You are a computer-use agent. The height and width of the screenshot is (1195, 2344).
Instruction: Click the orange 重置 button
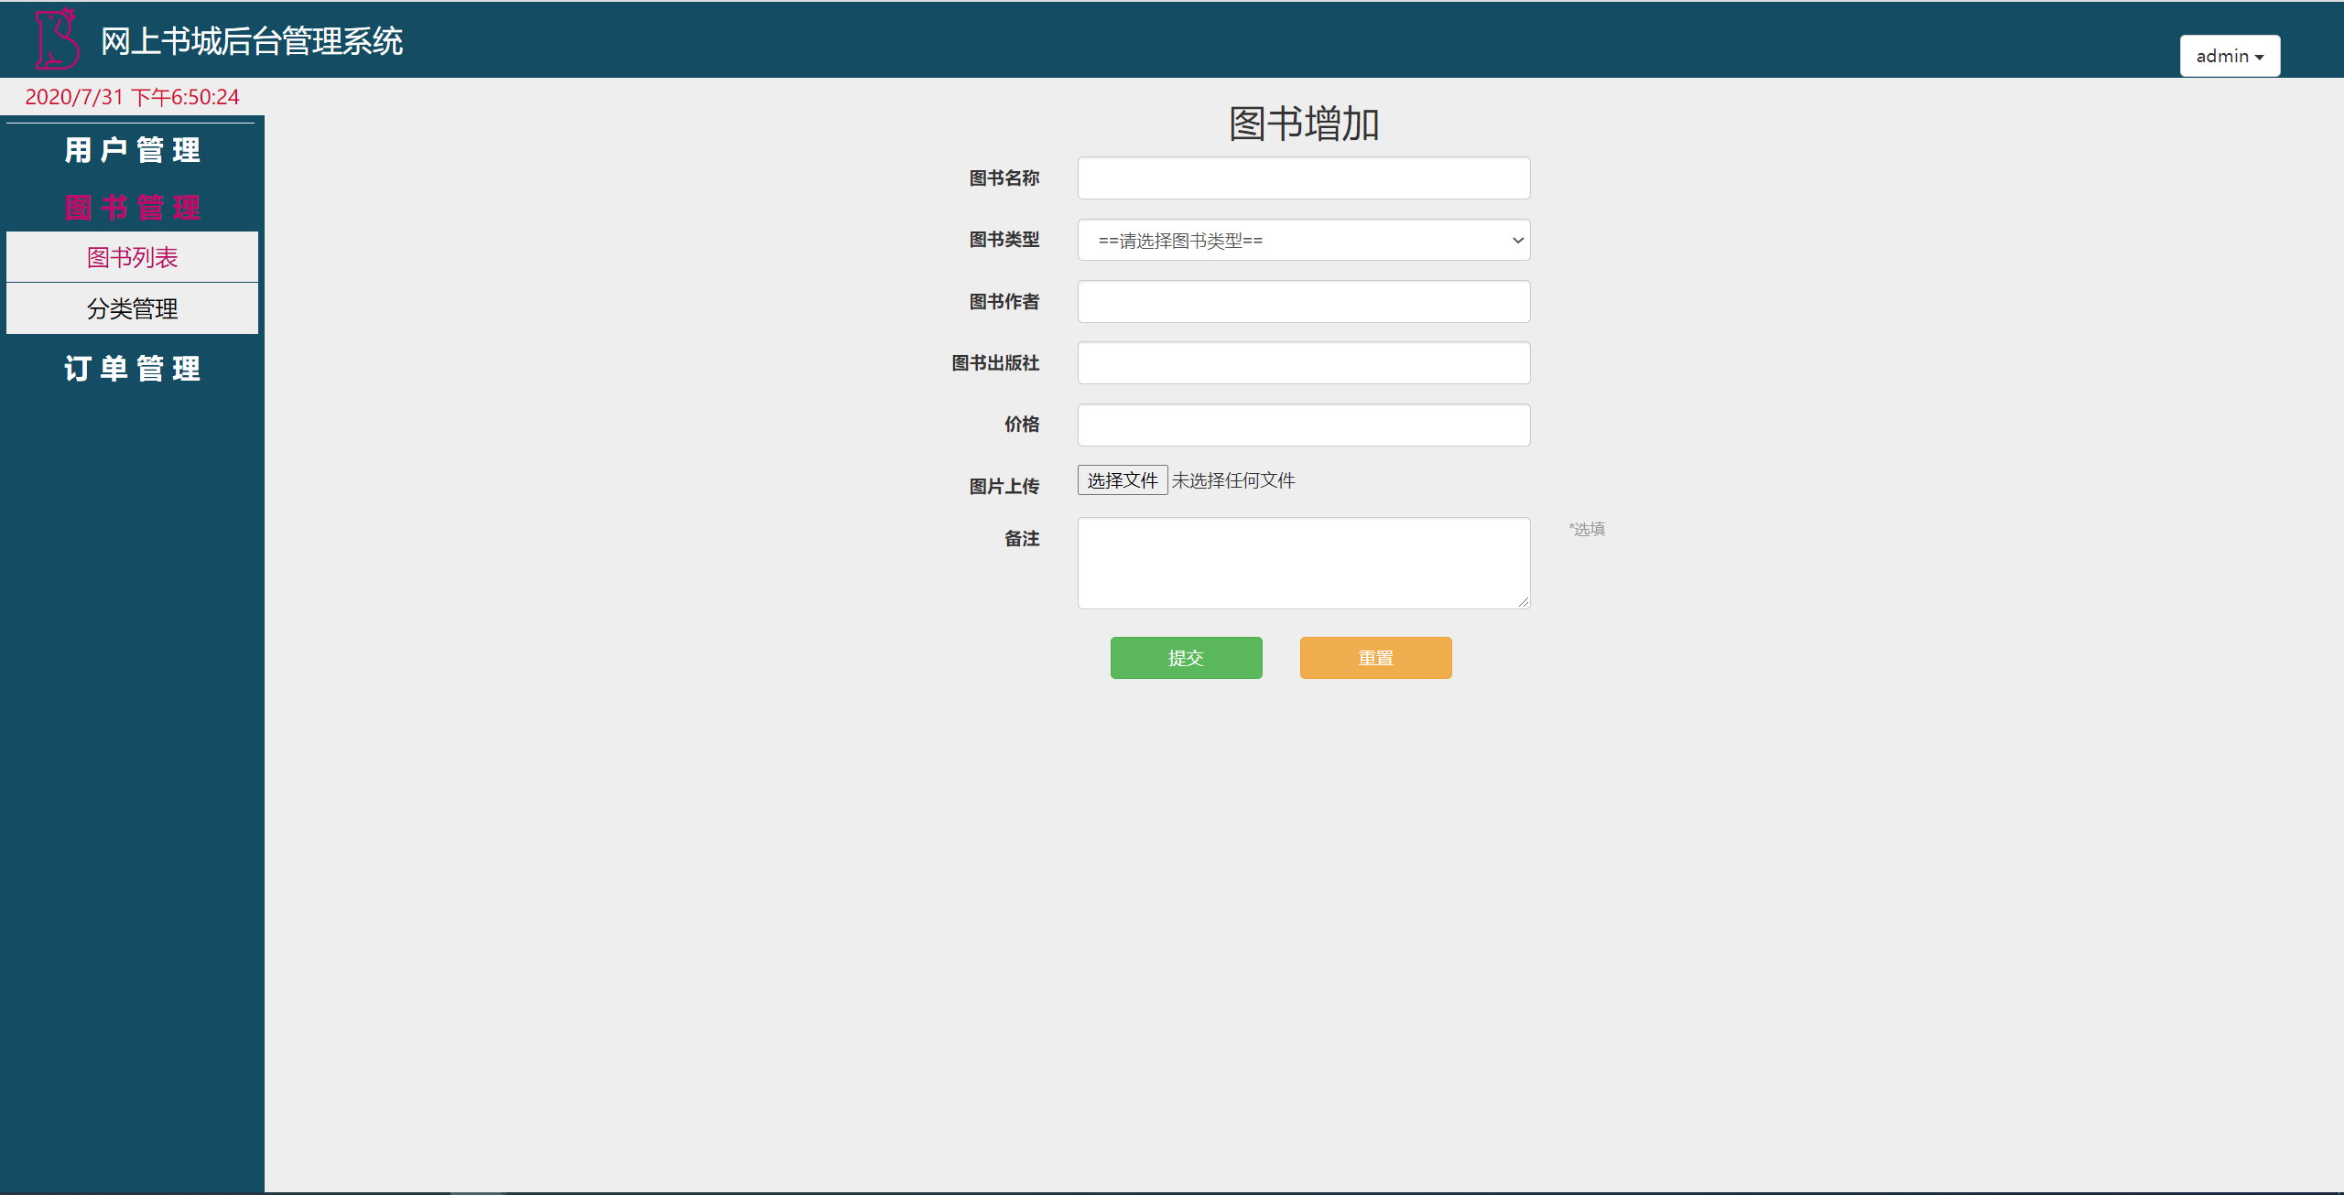pos(1375,658)
